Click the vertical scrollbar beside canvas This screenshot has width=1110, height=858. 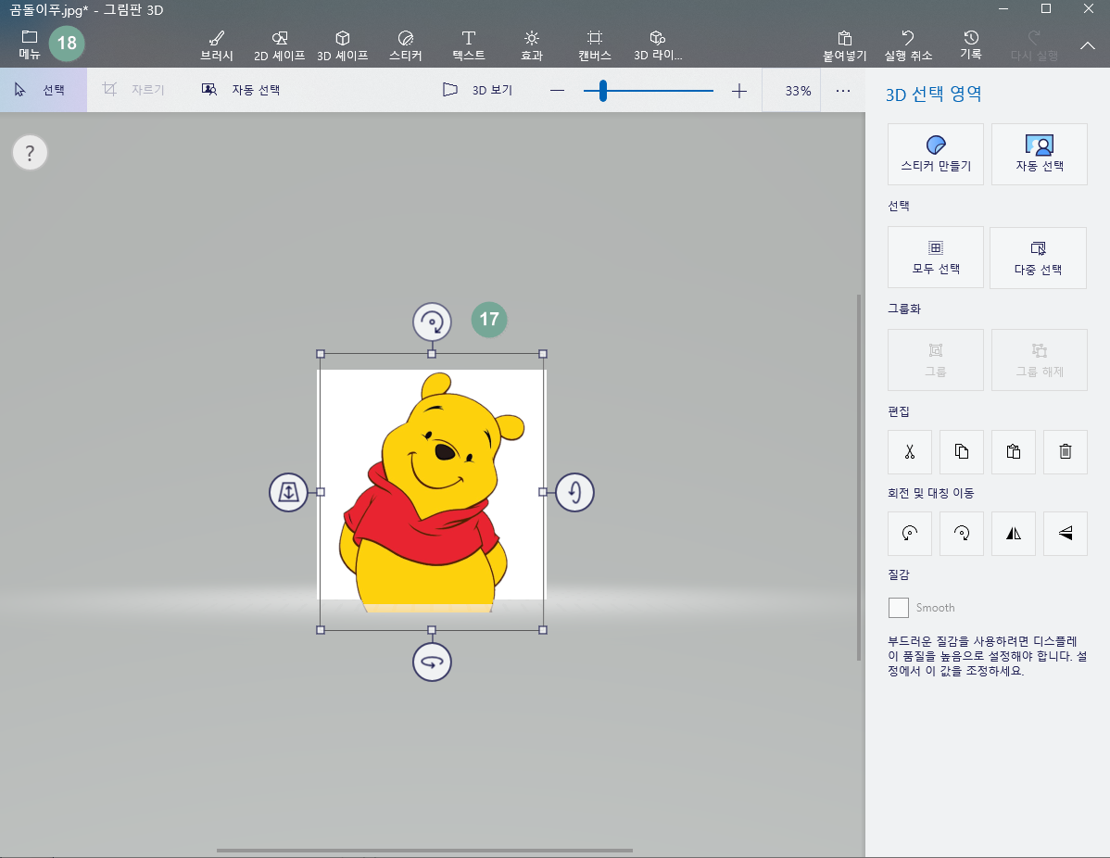click(859, 478)
